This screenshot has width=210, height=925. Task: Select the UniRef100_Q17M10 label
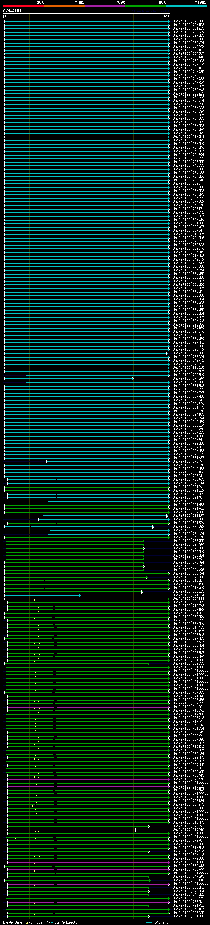click(188, 851)
